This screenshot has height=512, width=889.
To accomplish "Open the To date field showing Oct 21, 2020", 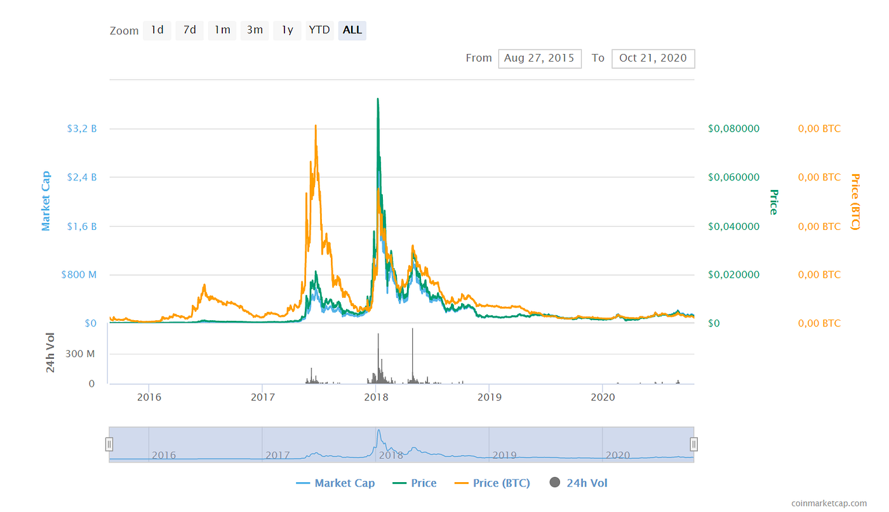I will pos(653,58).
